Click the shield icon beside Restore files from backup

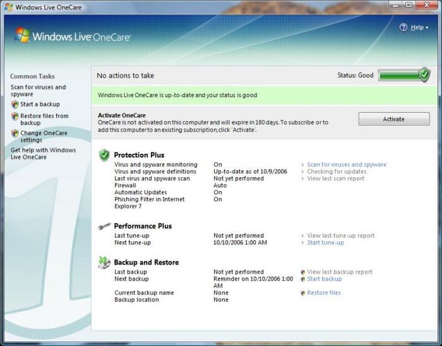click(15, 117)
